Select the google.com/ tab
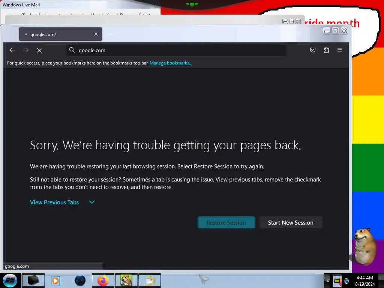 click(60, 34)
